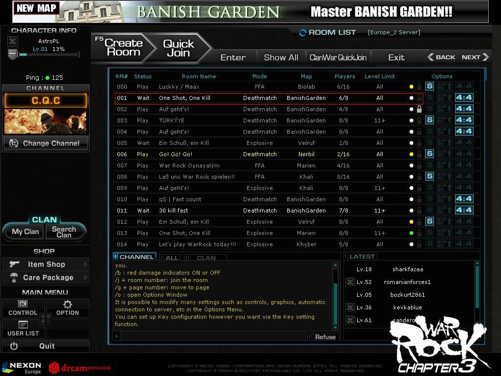Viewport: 501px width, 376px height.
Task: Click the 4:4 icon in qS | Fast count row
Action: point(464,199)
